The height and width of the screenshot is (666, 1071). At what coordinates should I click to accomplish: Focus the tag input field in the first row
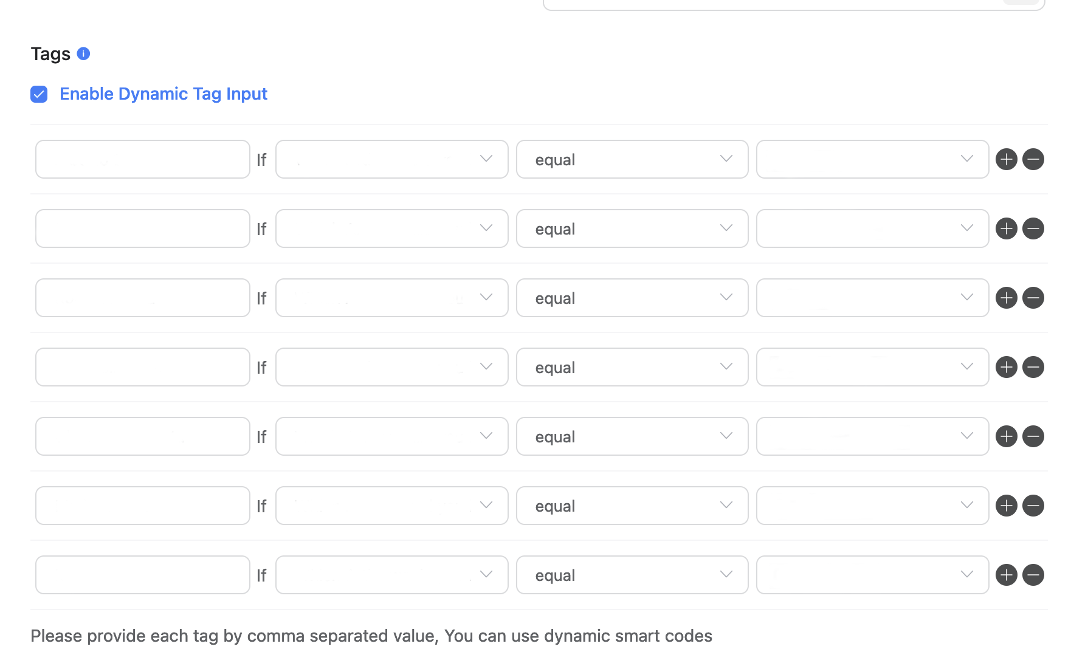click(143, 159)
